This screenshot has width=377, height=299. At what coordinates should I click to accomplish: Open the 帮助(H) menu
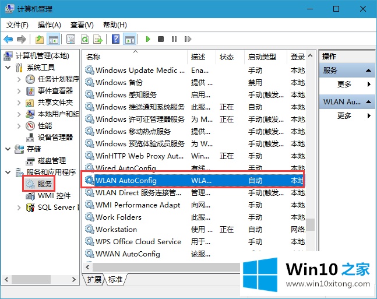point(115,25)
